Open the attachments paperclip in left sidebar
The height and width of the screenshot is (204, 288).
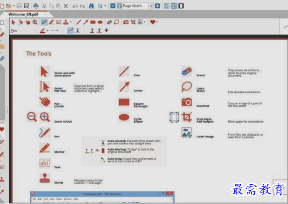pos(2,58)
